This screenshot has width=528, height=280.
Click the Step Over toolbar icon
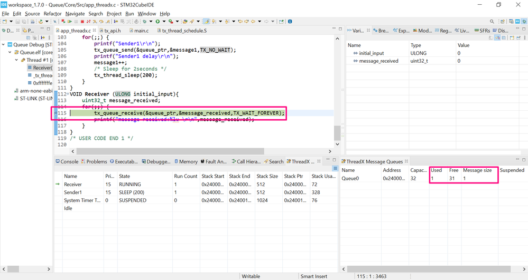[x=101, y=22]
